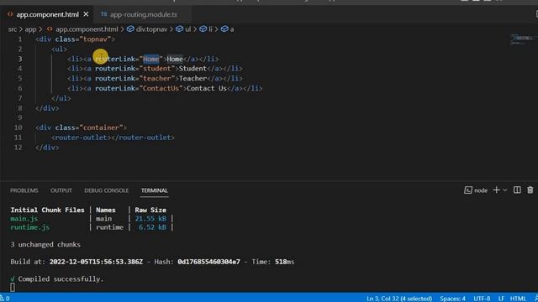Viewport: 538px width, 302px height.
Task: Open Ln 3, Col 32 go-to-line status
Action: coord(399,299)
